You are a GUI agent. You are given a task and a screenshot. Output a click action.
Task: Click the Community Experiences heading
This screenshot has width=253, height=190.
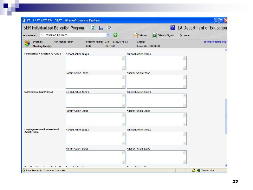(x=39, y=92)
